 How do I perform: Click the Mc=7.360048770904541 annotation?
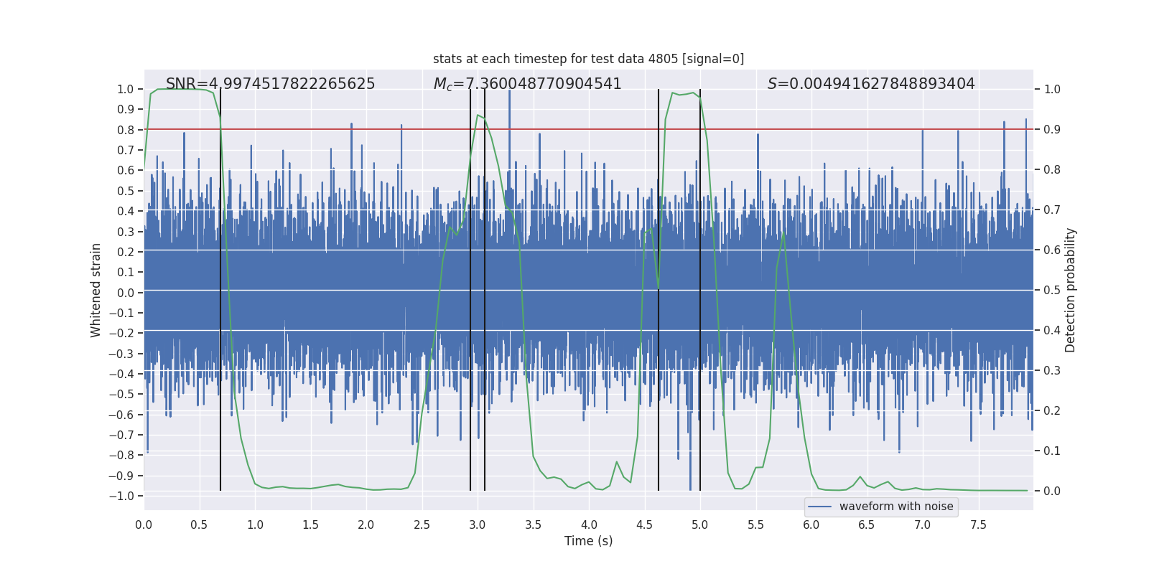(528, 84)
